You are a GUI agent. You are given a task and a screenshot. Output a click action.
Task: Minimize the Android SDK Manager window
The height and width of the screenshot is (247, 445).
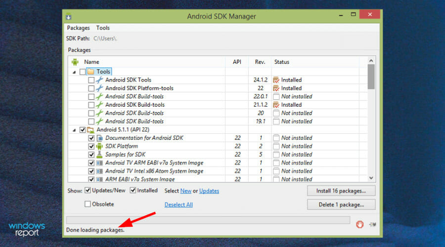341,14
